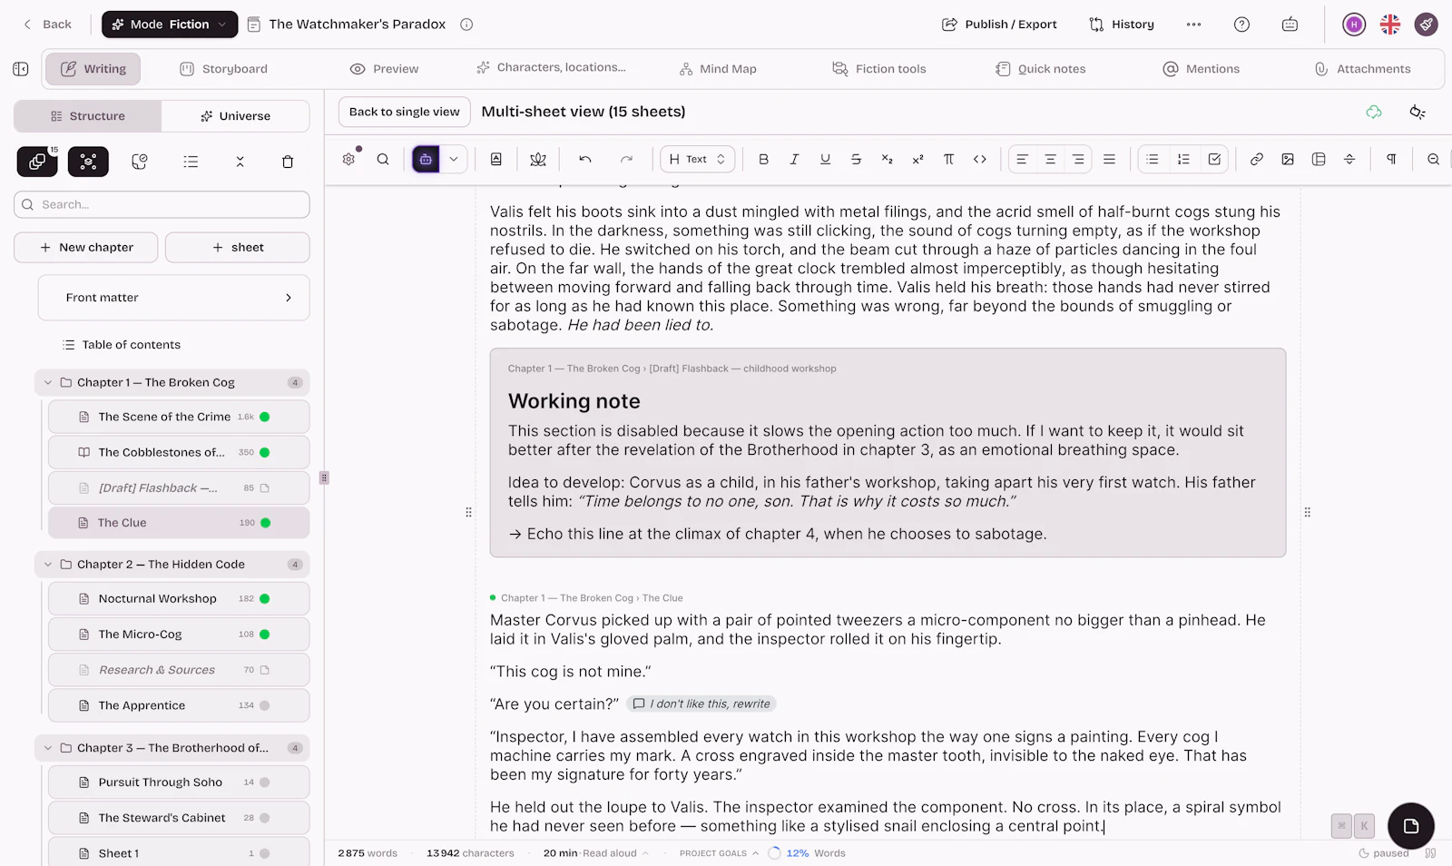Open Mentions tab
Screen dimensions: 1452x866
[1202, 69]
